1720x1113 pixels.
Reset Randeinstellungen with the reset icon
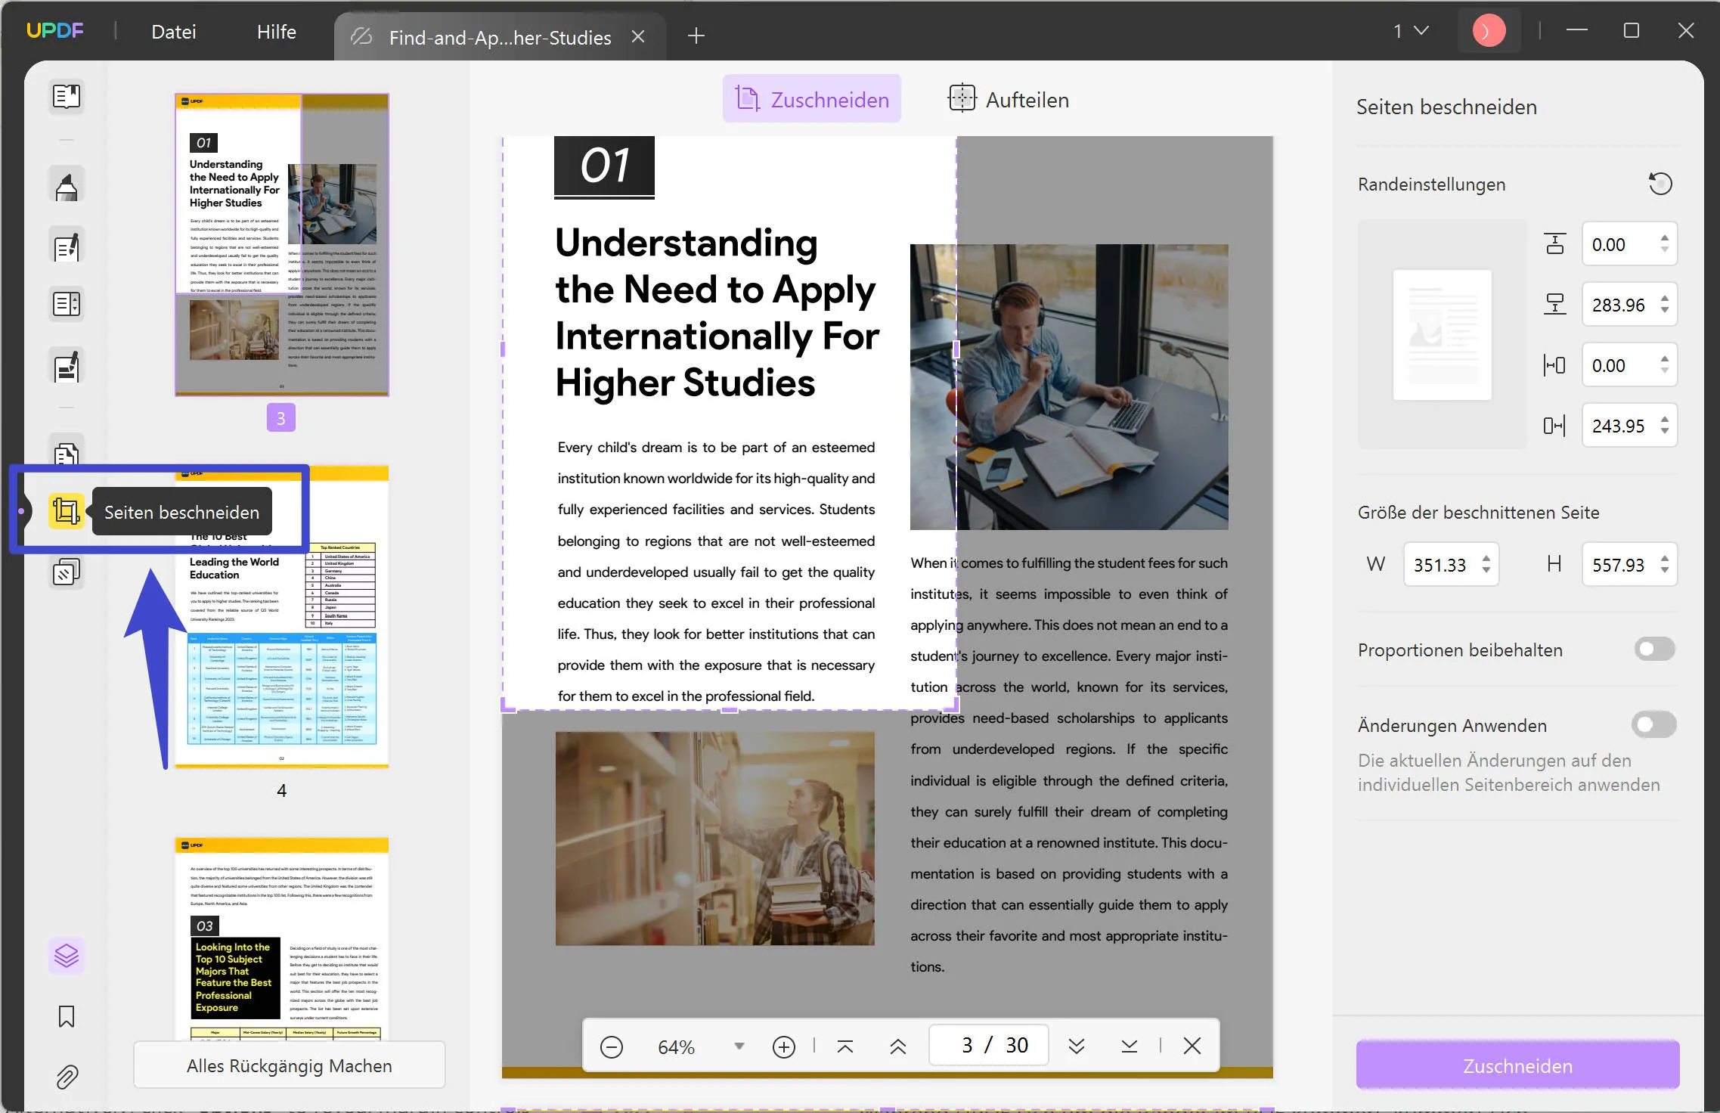click(1660, 184)
